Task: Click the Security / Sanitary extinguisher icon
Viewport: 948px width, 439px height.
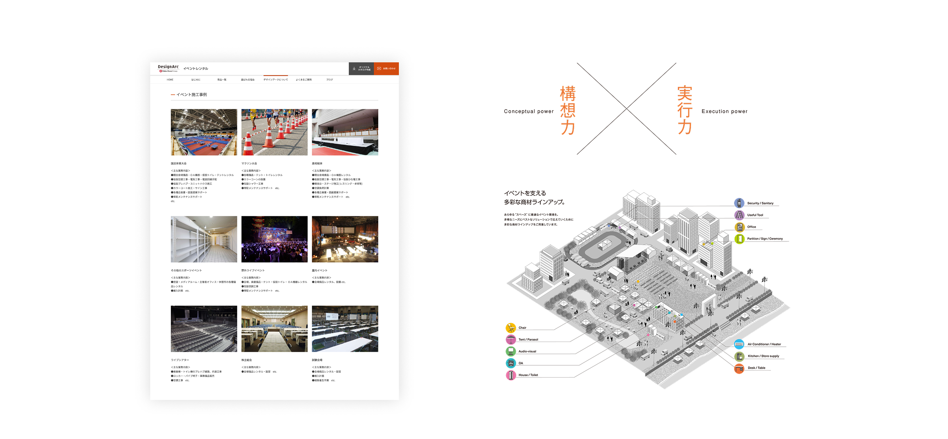Action: tap(739, 203)
